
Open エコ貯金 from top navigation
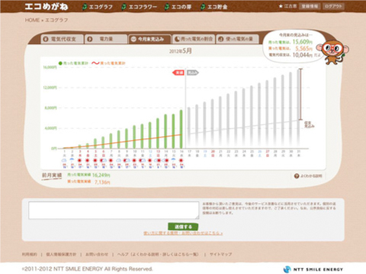(x=214, y=7)
